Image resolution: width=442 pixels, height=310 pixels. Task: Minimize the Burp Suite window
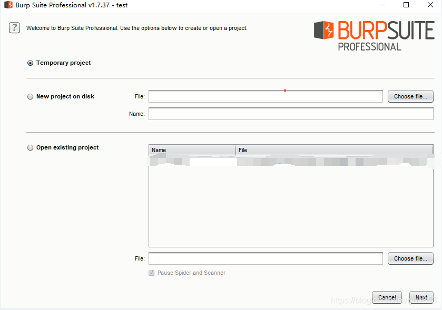382,5
